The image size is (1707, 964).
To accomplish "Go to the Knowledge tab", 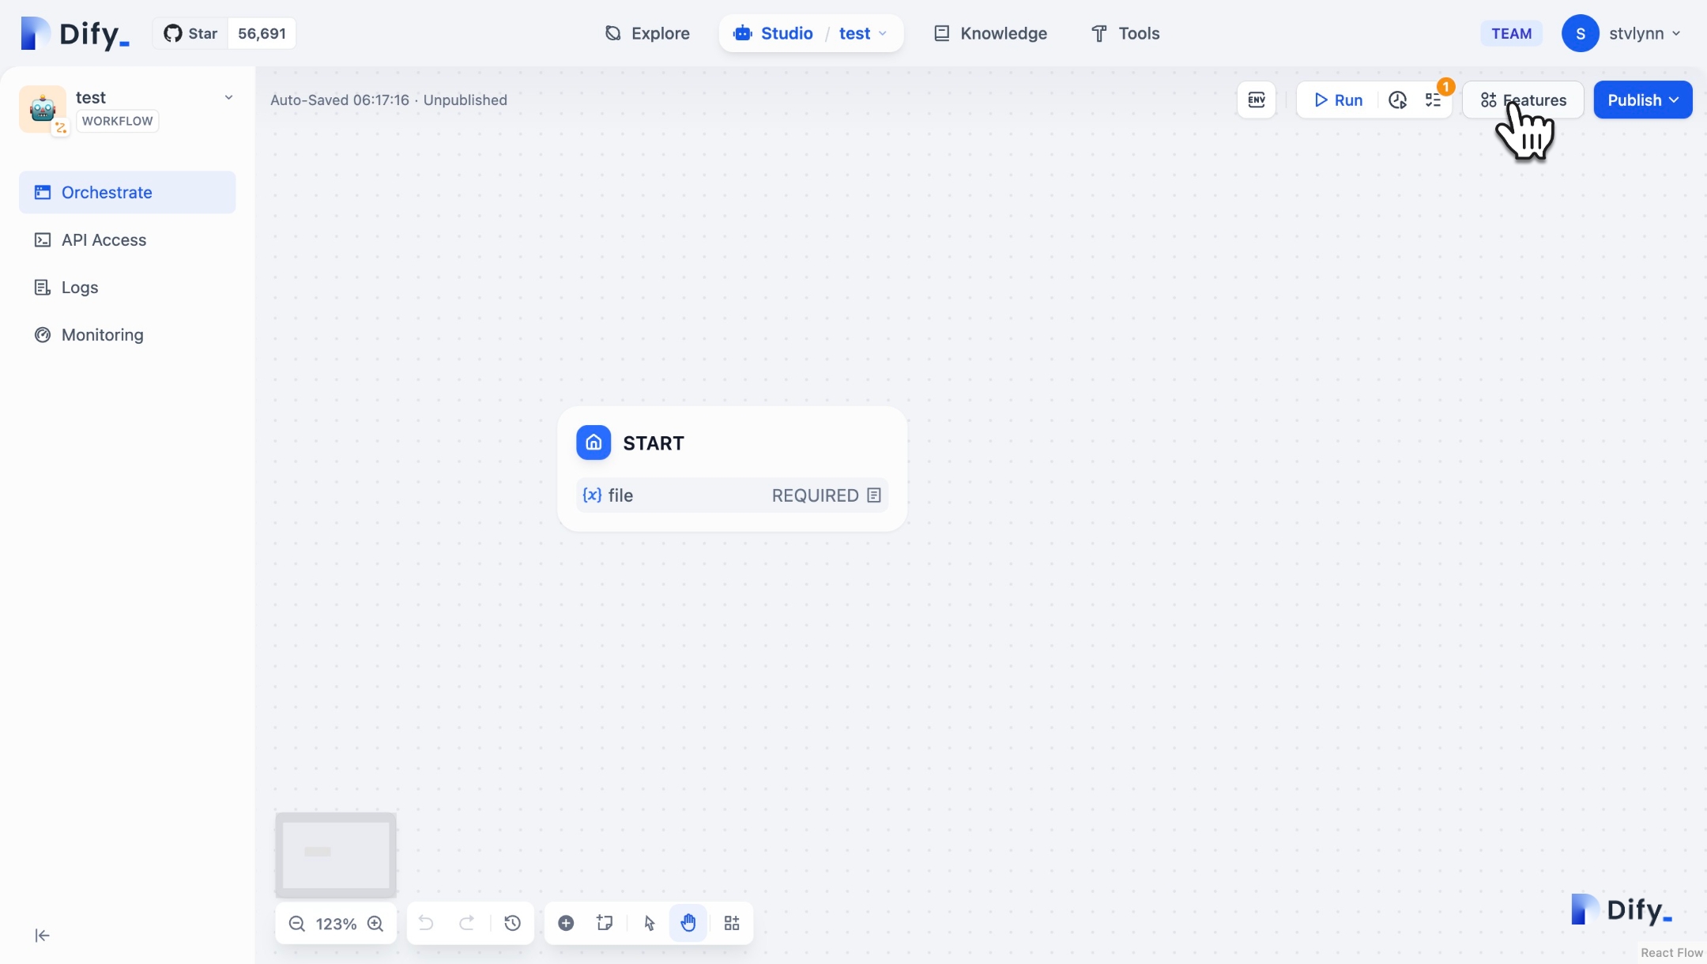I will [990, 34].
